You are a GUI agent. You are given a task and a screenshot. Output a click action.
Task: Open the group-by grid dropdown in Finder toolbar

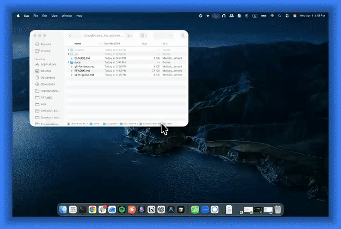(x=143, y=36)
